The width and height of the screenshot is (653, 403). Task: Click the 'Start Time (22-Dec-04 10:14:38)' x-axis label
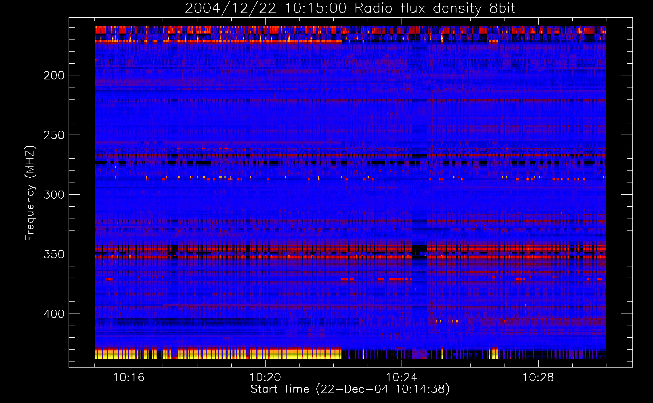tap(350, 389)
